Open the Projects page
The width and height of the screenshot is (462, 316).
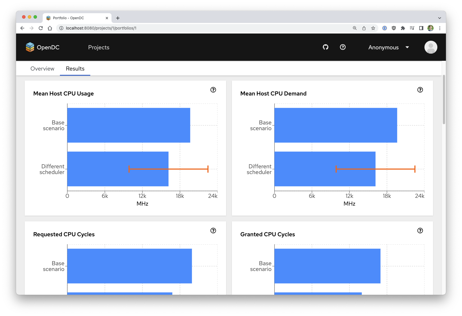pyautogui.click(x=99, y=47)
